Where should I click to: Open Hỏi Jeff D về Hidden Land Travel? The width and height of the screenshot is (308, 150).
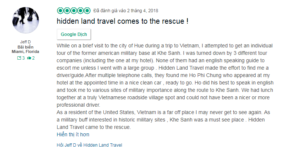pyautogui.click(x=90, y=145)
